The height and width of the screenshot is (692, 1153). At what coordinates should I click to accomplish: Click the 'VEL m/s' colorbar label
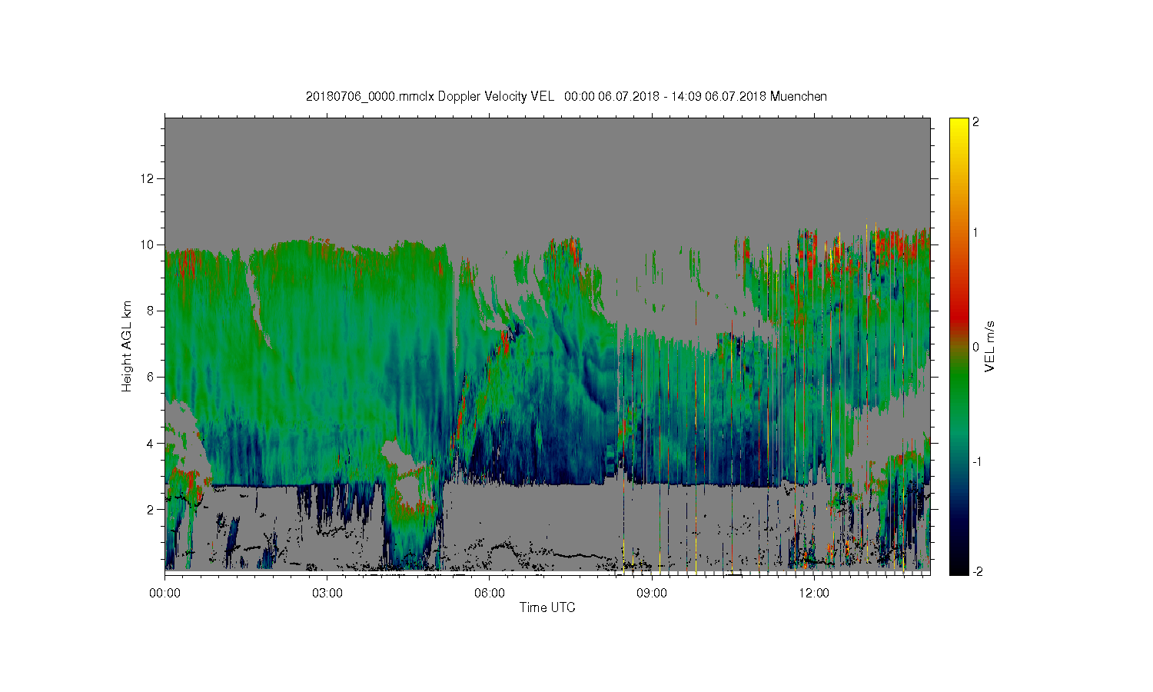click(x=990, y=347)
